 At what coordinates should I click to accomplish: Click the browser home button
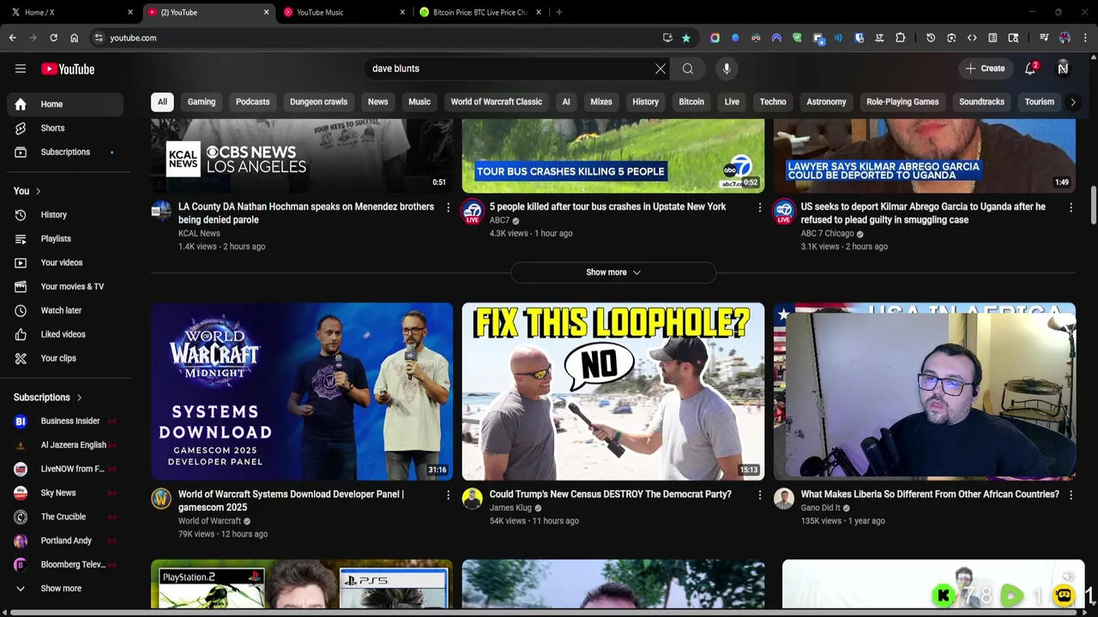75,38
